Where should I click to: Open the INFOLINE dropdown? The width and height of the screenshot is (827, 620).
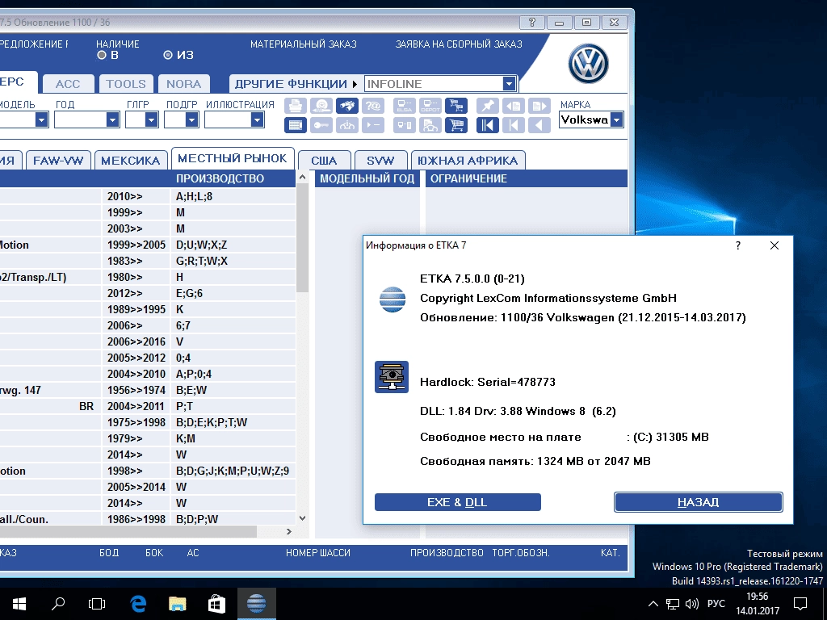point(509,84)
